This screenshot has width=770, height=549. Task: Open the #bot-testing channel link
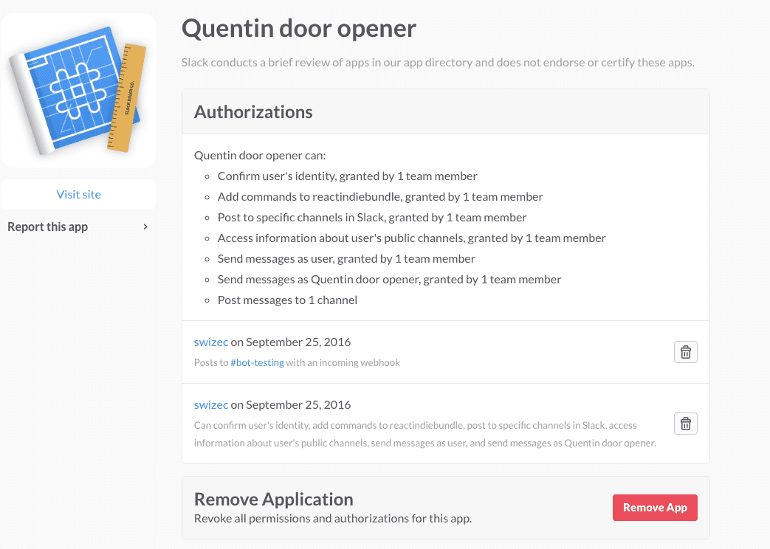pos(257,362)
